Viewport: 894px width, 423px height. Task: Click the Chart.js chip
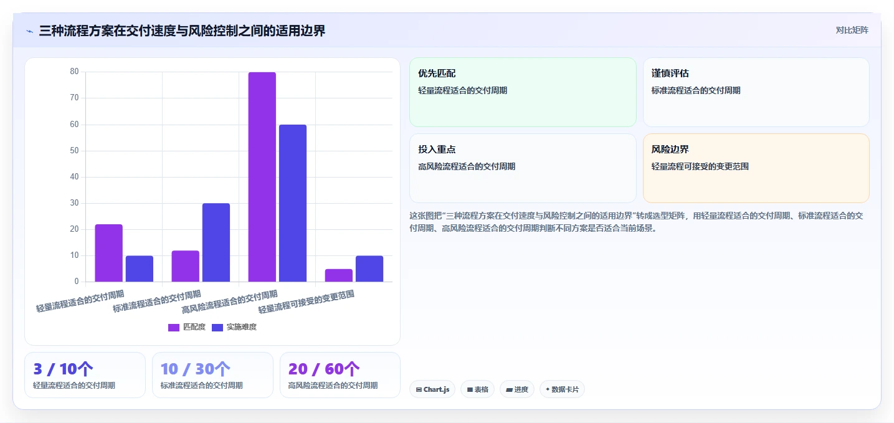click(x=432, y=389)
